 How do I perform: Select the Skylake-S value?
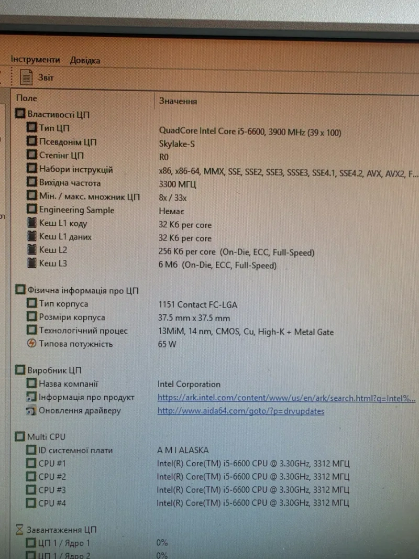point(177,144)
